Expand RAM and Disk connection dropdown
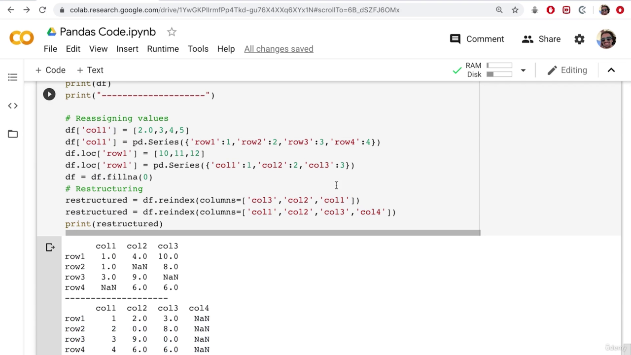 [x=523, y=70]
